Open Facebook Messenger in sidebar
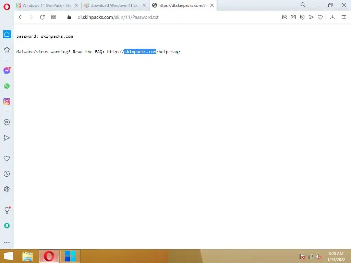Image resolution: width=351 pixels, height=263 pixels. (x=7, y=71)
